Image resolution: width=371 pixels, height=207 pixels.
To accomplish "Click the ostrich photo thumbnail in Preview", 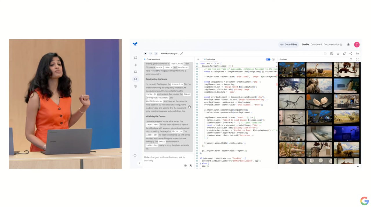I will pos(319,70).
